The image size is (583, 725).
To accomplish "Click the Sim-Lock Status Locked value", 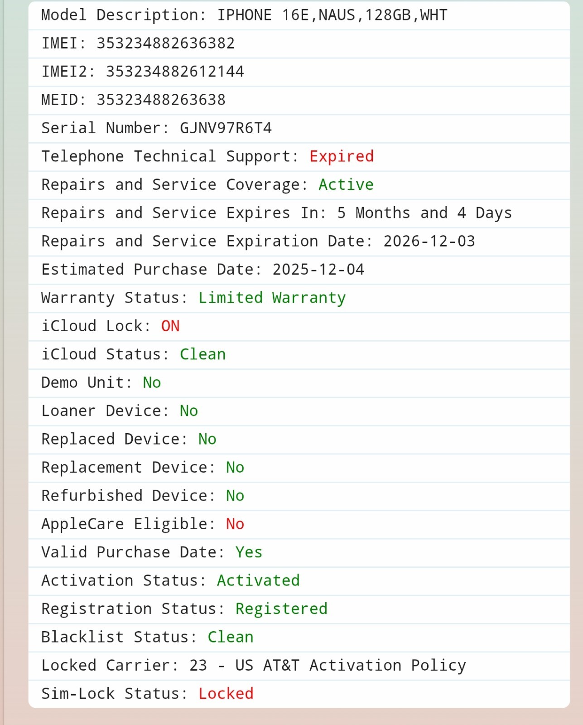I will pos(226,694).
